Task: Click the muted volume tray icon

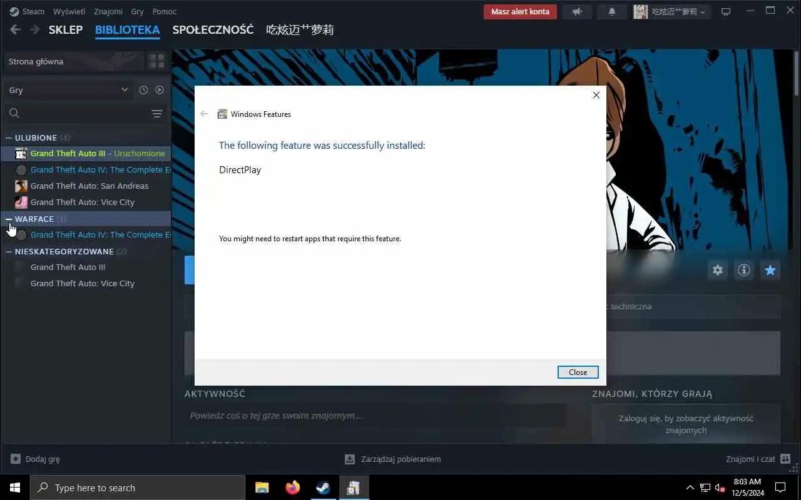Action: click(x=720, y=488)
